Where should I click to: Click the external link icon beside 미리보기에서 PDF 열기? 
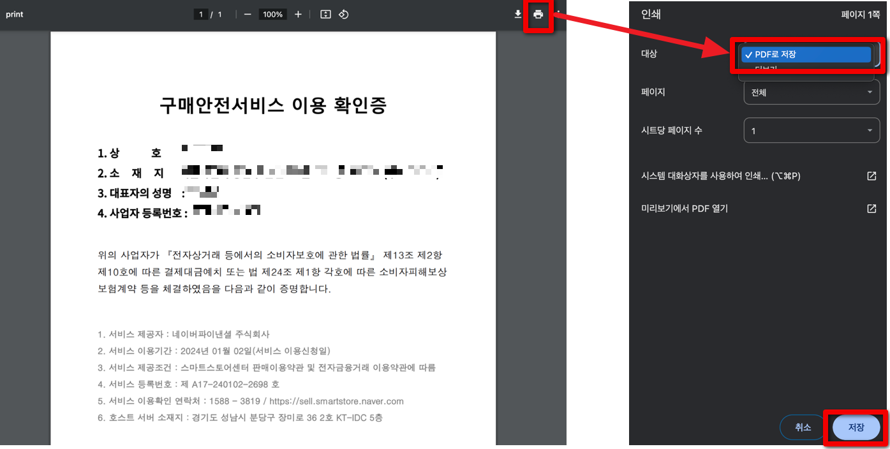pyautogui.click(x=871, y=209)
